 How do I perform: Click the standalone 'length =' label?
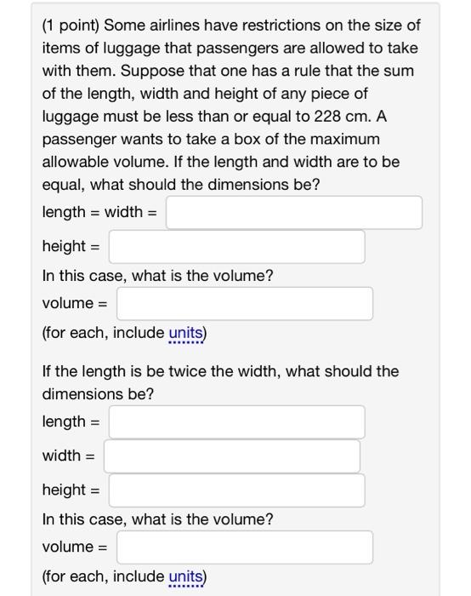tap(71, 421)
